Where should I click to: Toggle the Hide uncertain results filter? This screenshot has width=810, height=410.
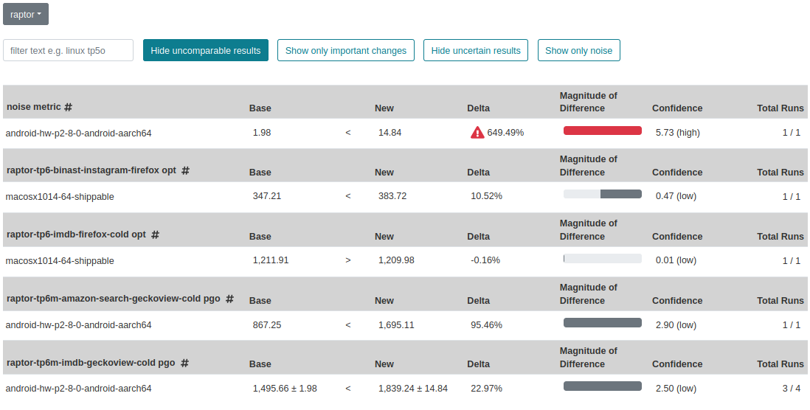pos(476,50)
